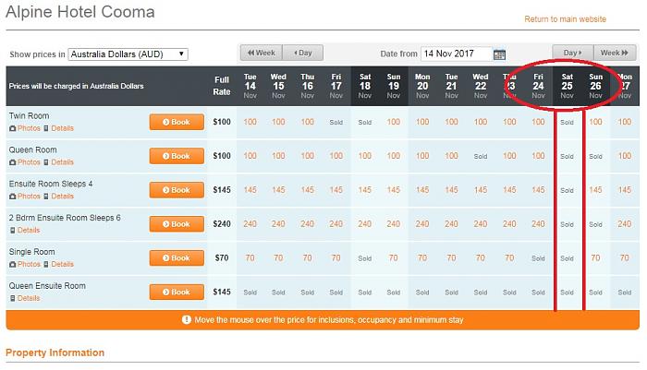Click camera icon beside Single Room Photos
647x370 pixels.
[x=12, y=265]
